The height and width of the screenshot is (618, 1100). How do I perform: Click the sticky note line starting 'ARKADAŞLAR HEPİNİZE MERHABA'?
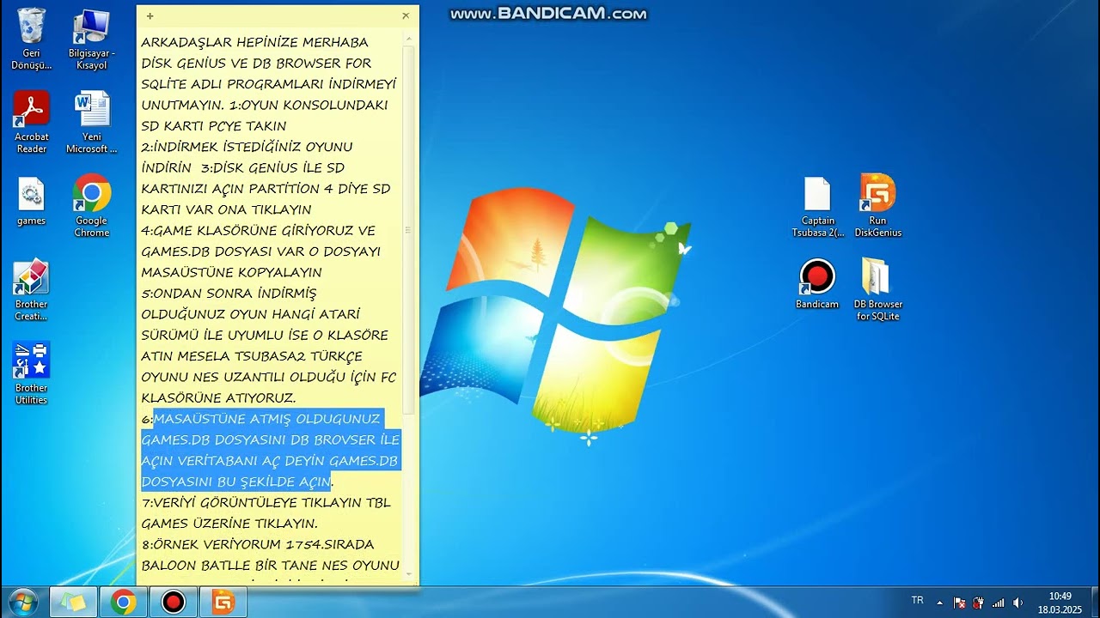[x=255, y=42]
